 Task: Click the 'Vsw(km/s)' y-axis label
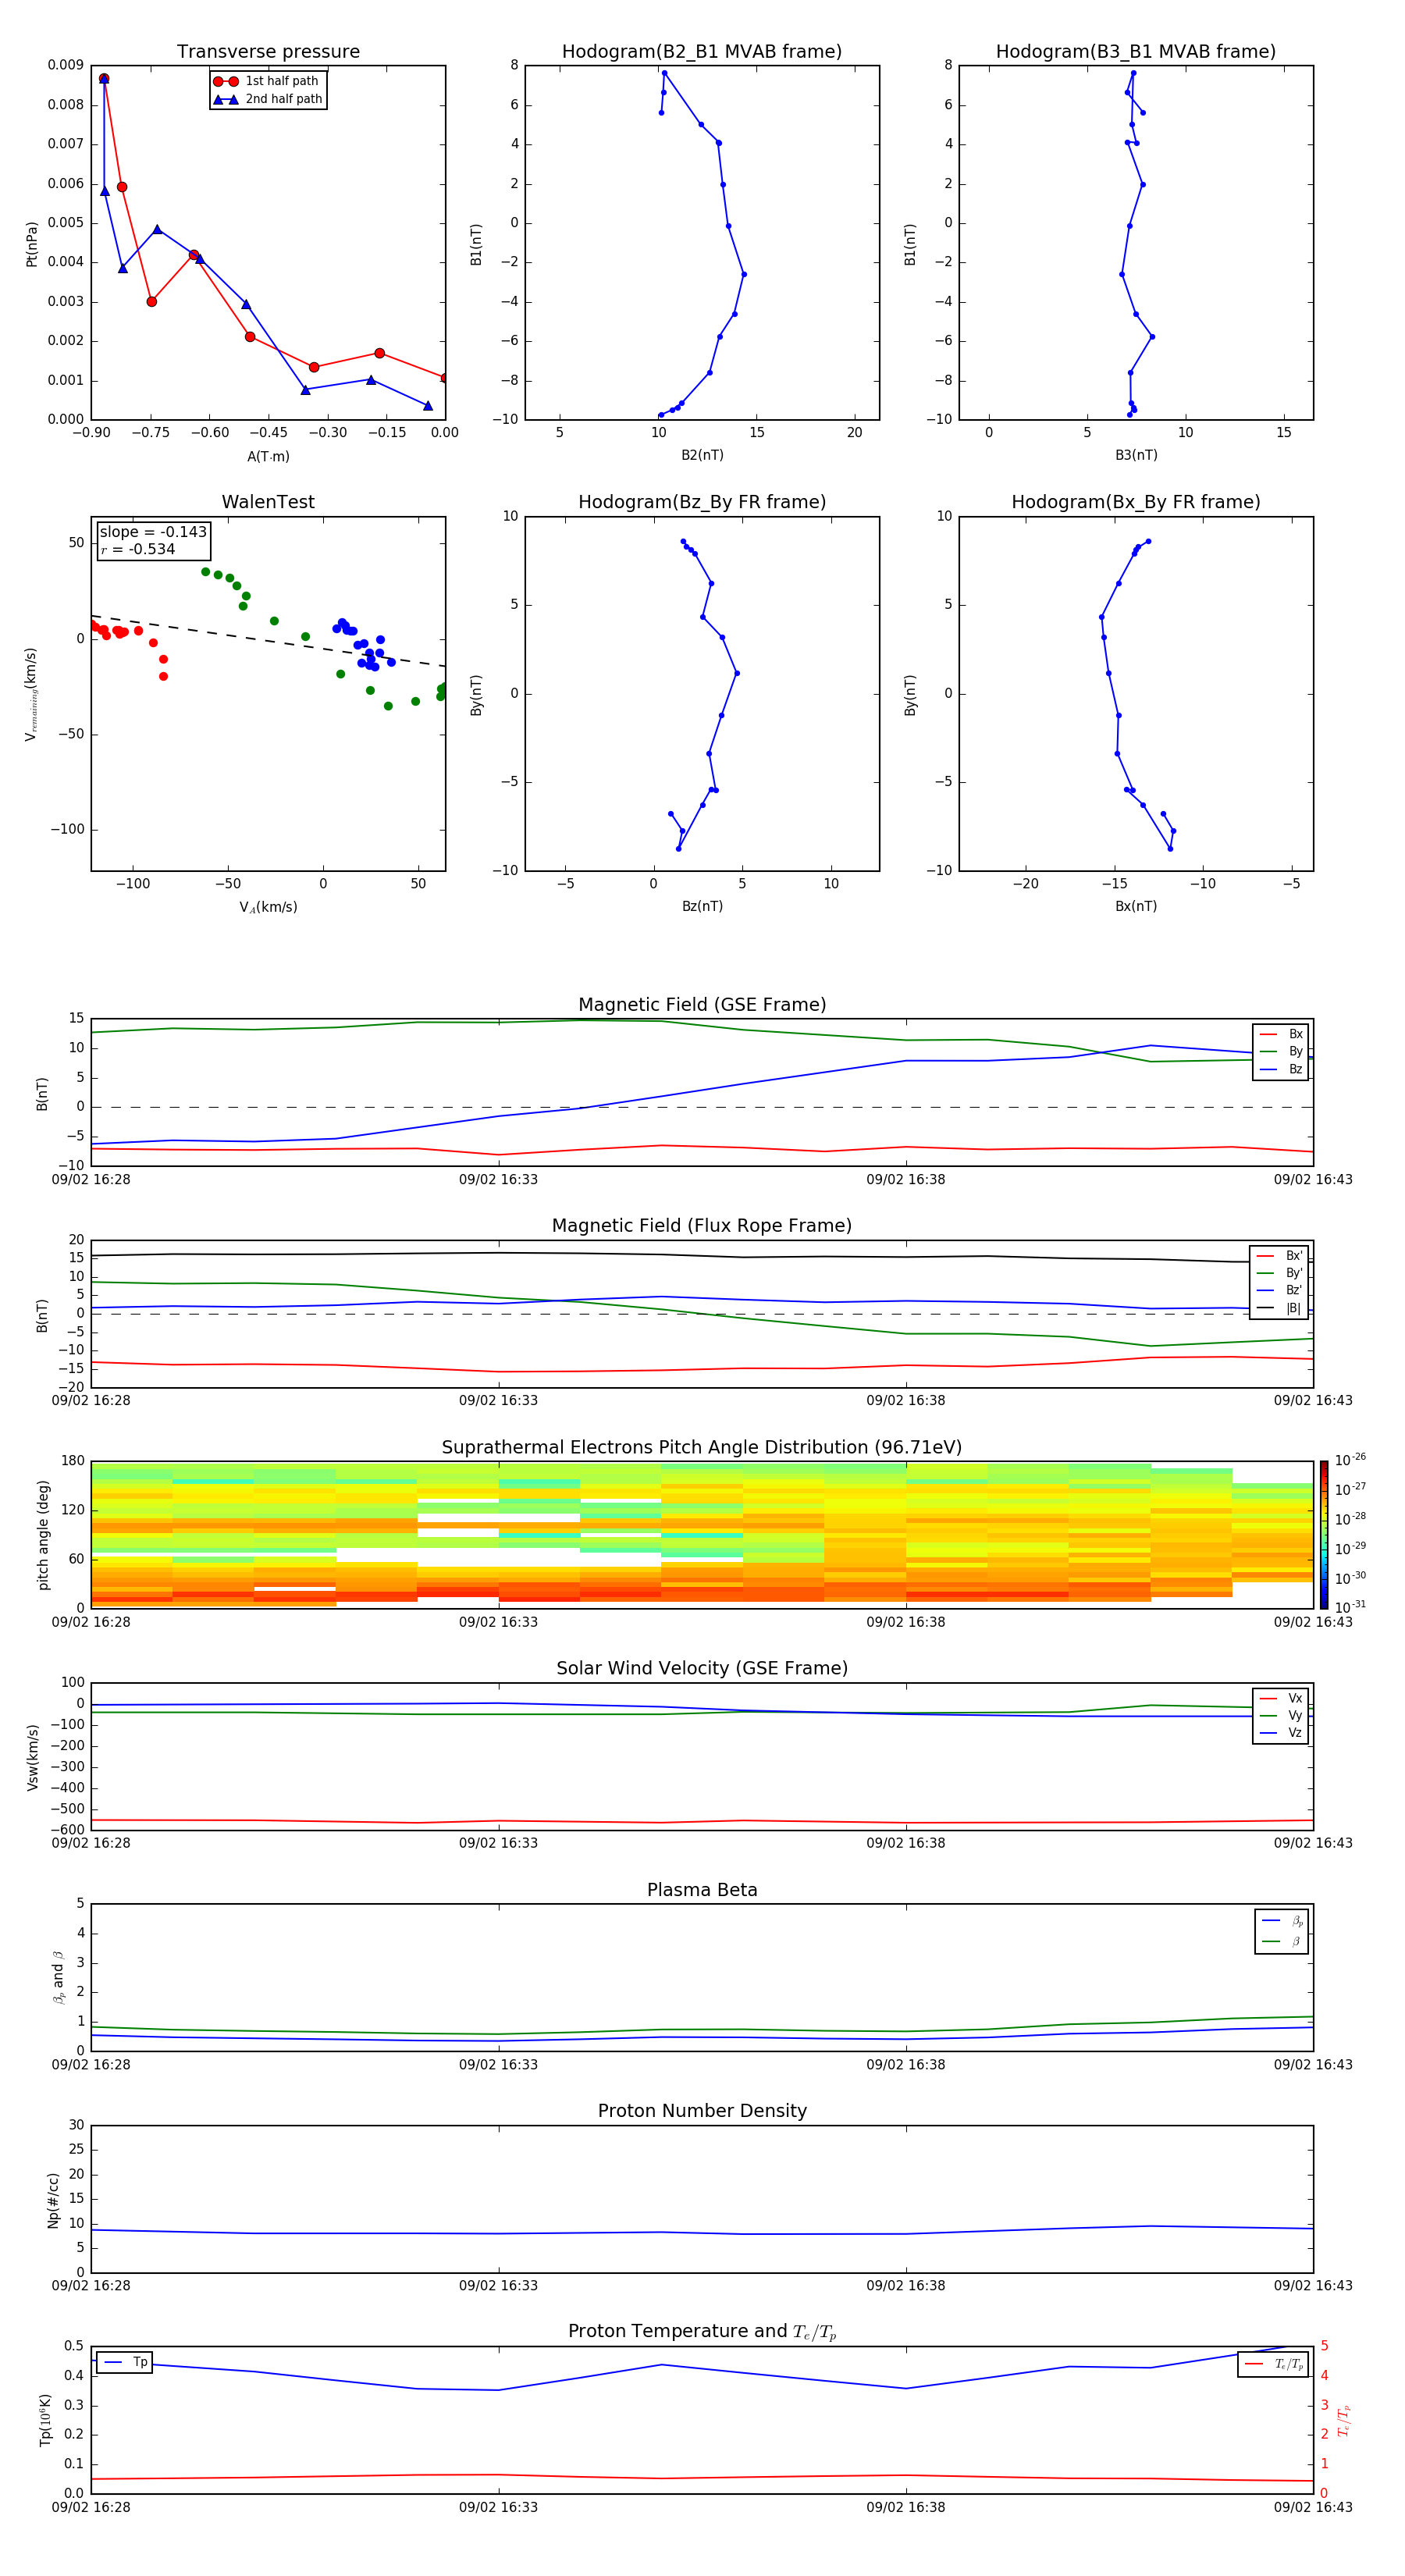(x=32, y=1757)
